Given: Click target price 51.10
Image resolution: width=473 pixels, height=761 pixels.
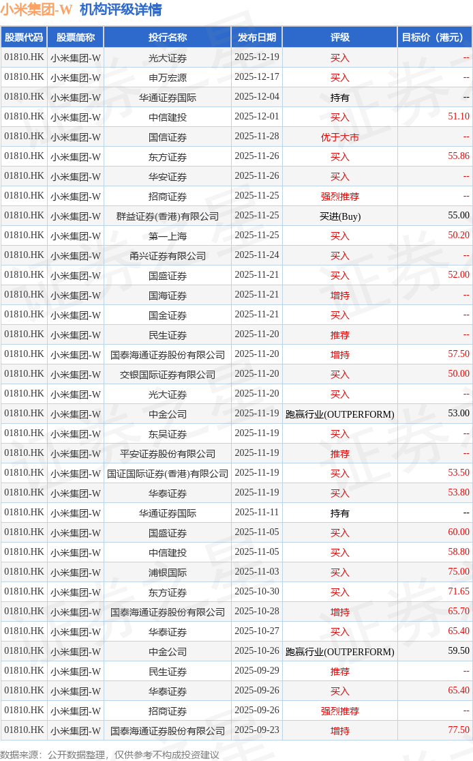Looking at the screenshot, I should tap(459, 117).
